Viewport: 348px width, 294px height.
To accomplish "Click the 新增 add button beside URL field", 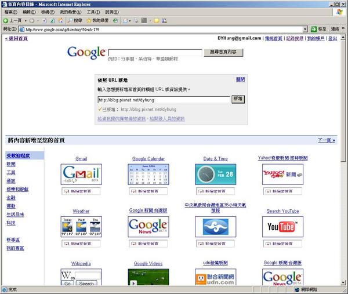I will [238, 99].
